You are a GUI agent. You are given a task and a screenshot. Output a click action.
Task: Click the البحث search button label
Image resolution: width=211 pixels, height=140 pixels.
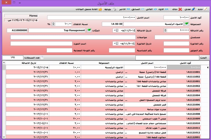[x=203, y=58]
